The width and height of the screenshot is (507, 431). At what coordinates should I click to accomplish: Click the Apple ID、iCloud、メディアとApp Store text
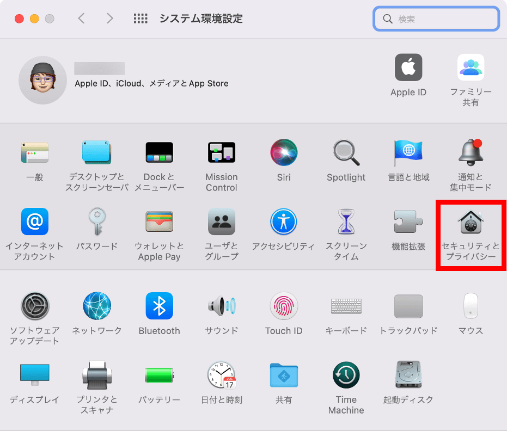pyautogui.click(x=151, y=84)
